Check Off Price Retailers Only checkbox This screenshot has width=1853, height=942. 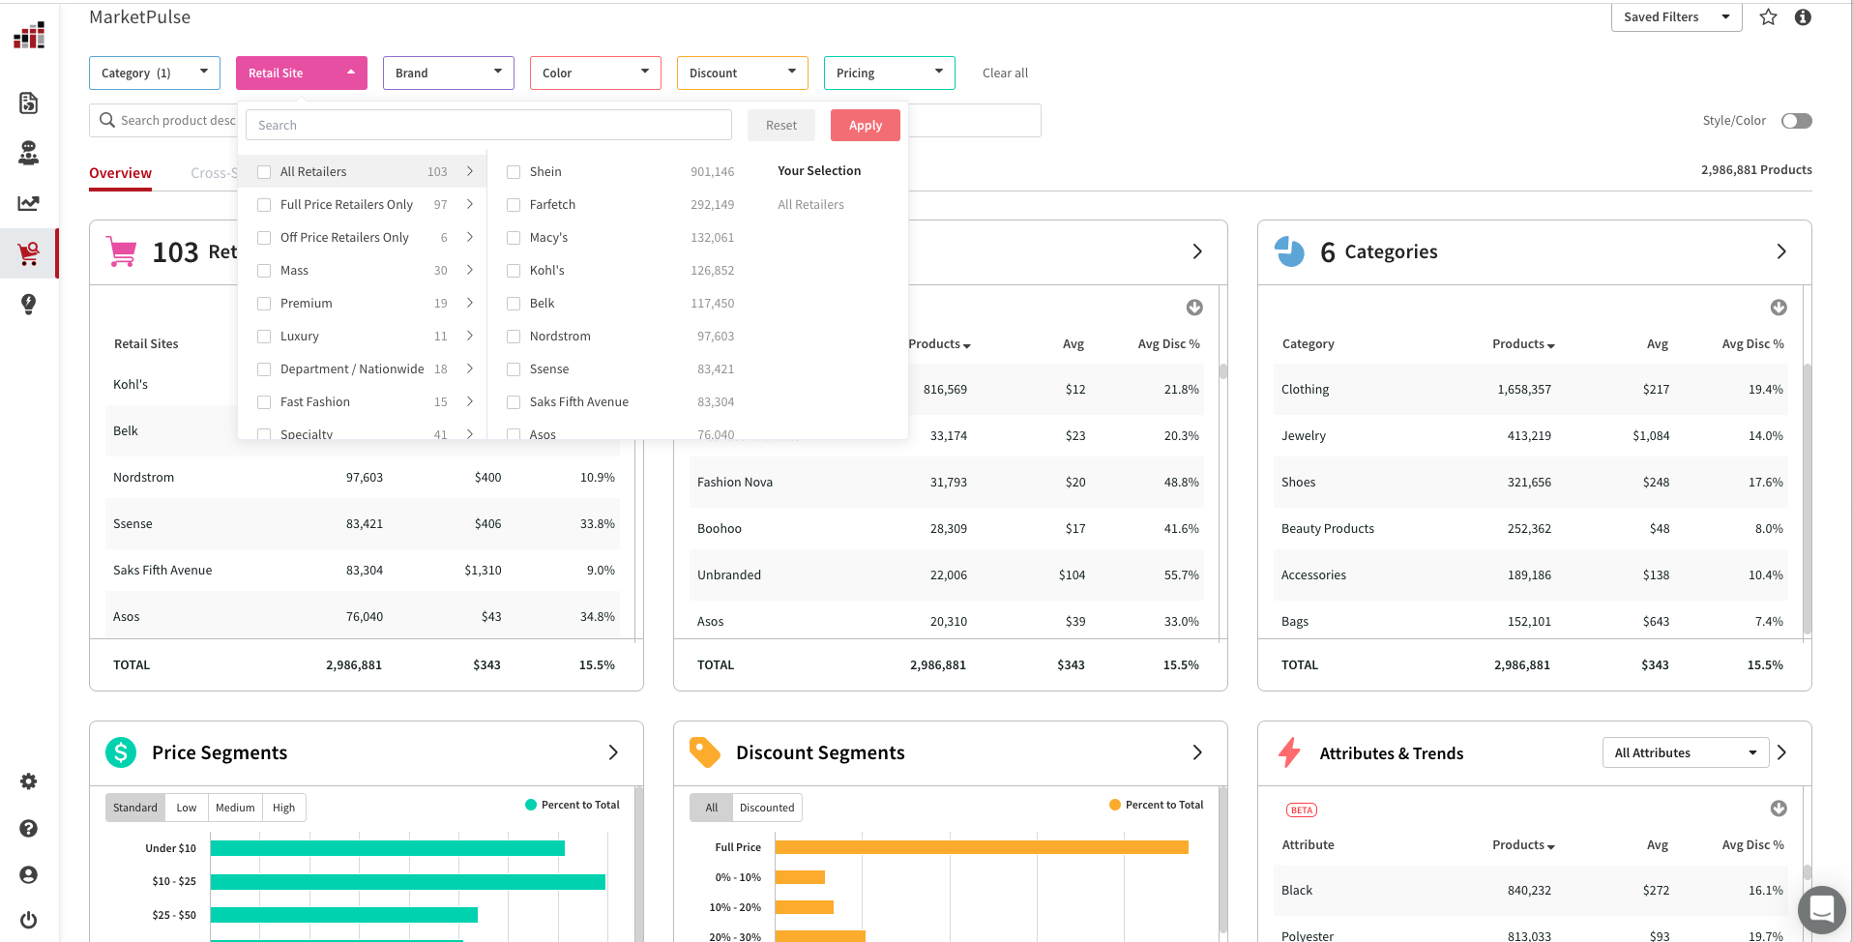(264, 238)
